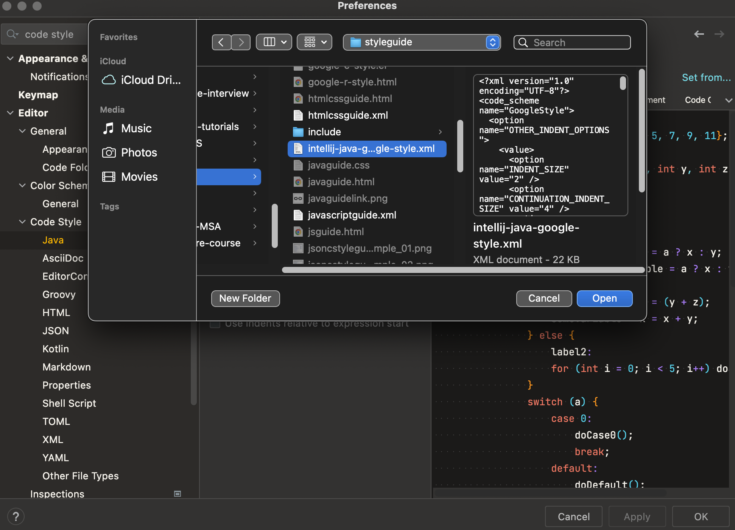Click the back navigation chevron in file dialog

pyautogui.click(x=221, y=42)
